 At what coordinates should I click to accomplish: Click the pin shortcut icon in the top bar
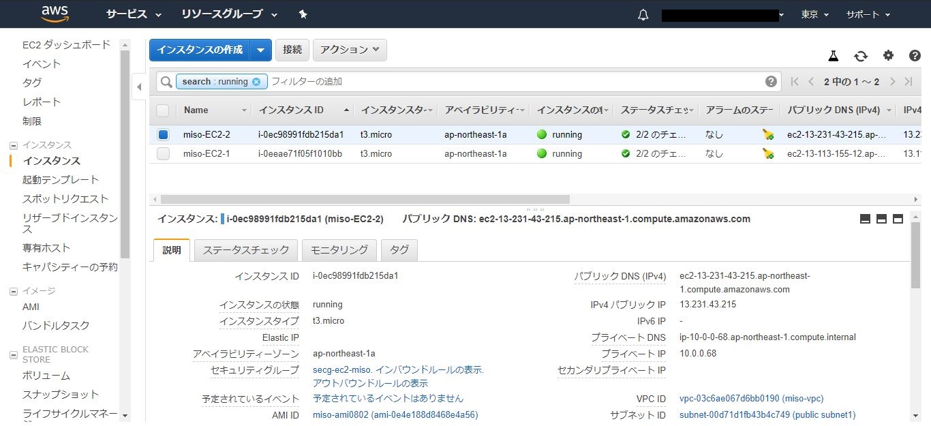(303, 14)
